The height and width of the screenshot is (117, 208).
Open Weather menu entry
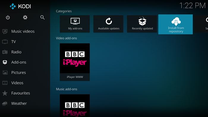tap(19, 103)
